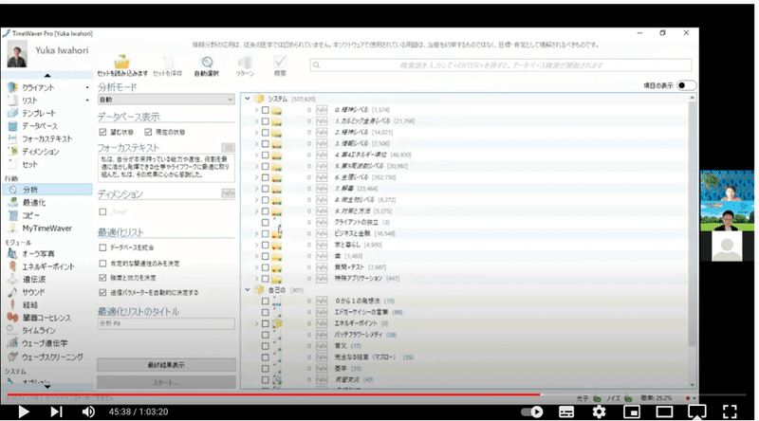Enter fullscreen mode

(x=730, y=412)
